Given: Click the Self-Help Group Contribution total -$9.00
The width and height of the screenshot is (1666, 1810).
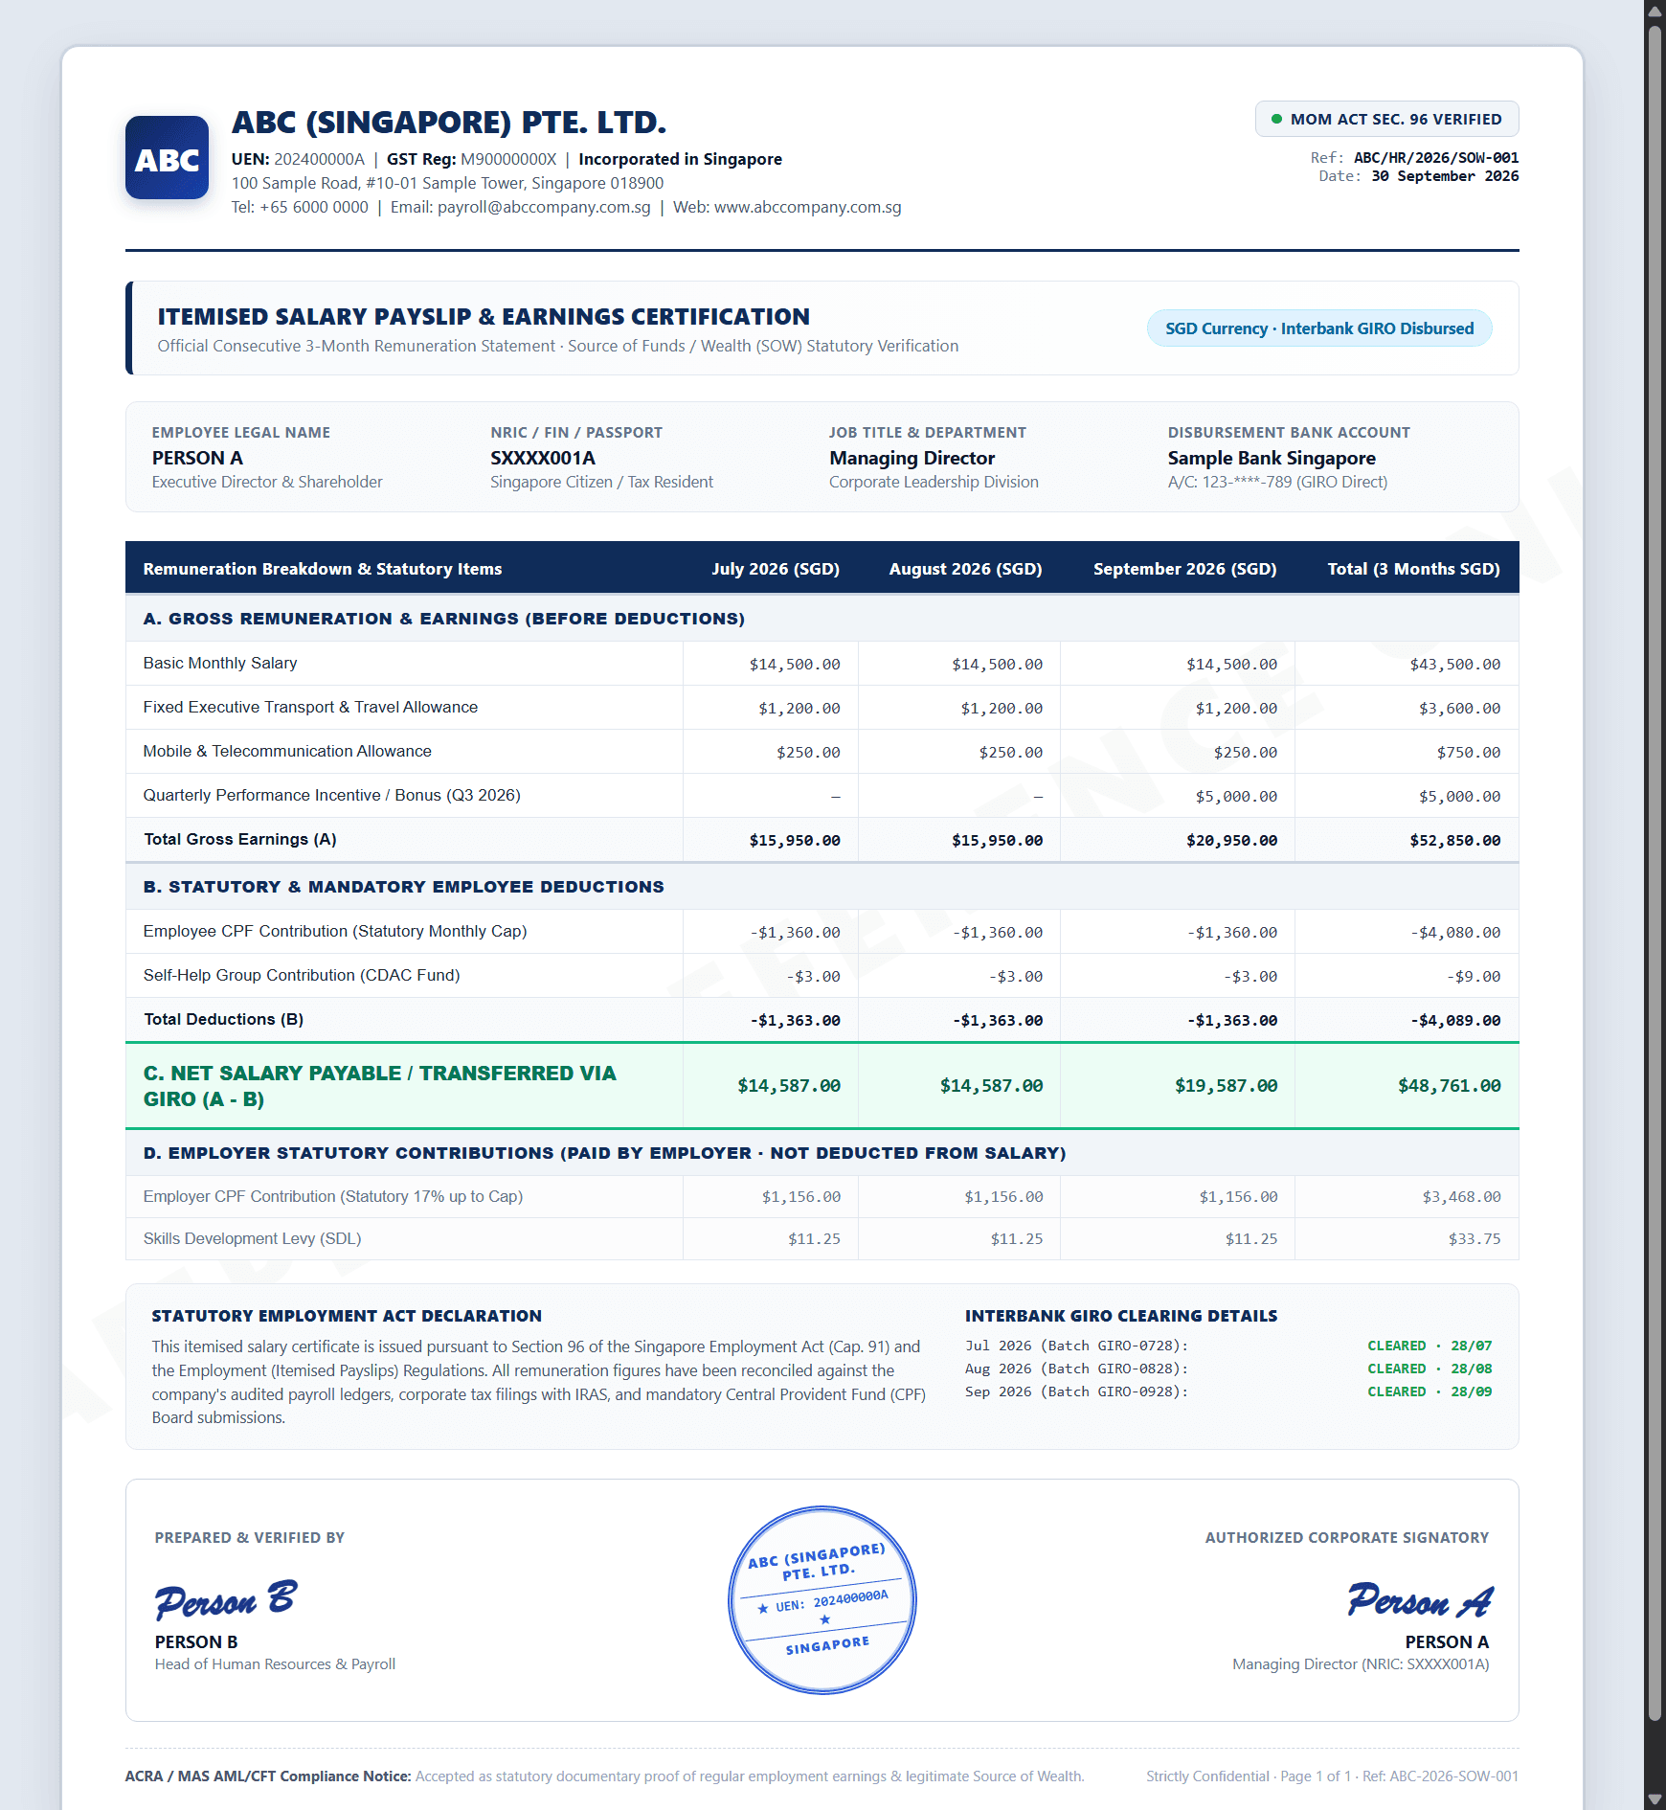Looking at the screenshot, I should click(x=1474, y=976).
